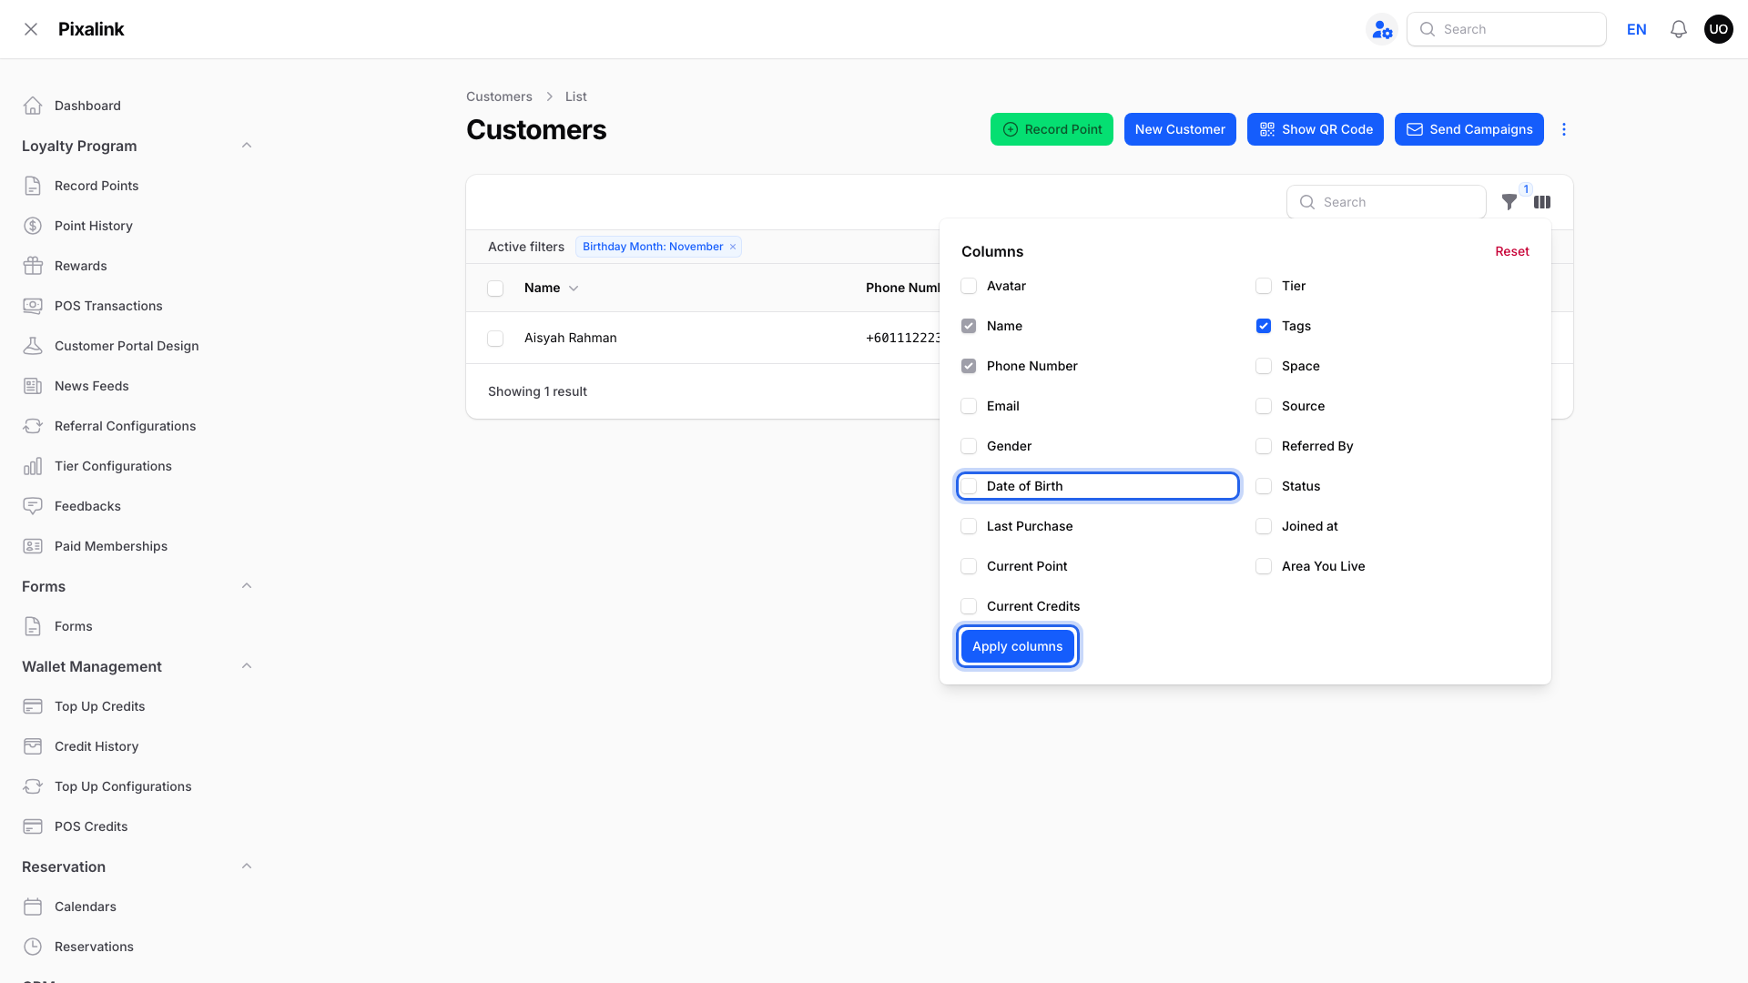Uncheck the Tags column checkbox
The height and width of the screenshot is (983, 1748).
pos(1264,326)
